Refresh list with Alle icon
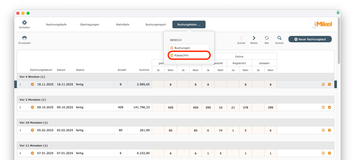355x160 pixels. [x=267, y=38]
